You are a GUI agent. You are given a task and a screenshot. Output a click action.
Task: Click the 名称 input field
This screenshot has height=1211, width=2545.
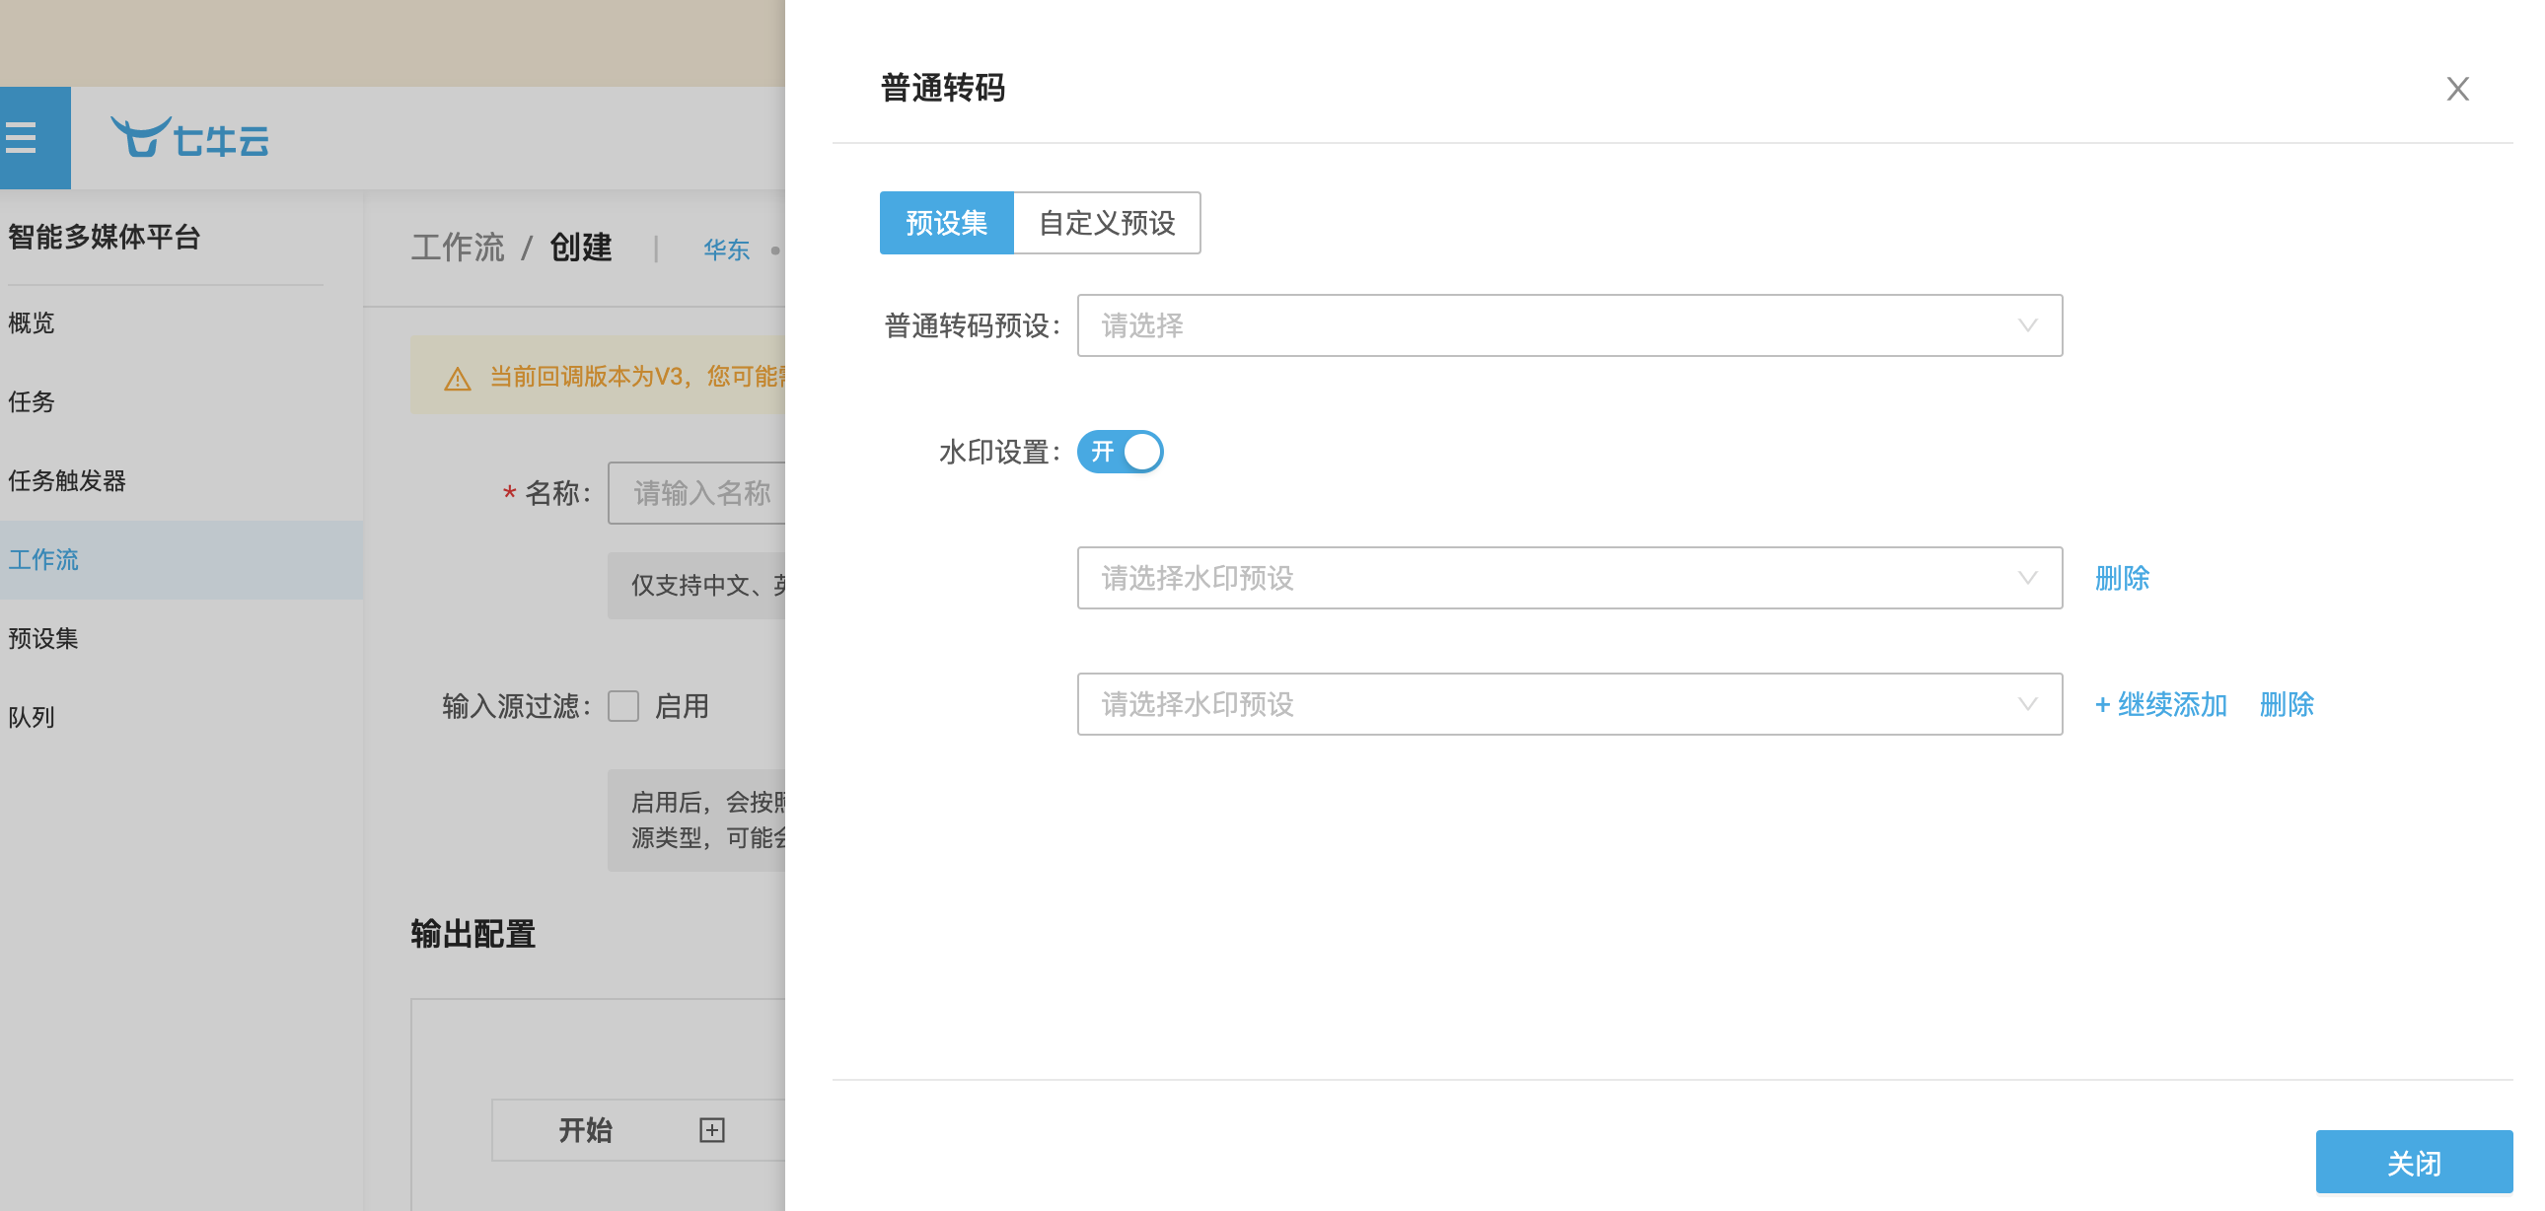tap(695, 493)
